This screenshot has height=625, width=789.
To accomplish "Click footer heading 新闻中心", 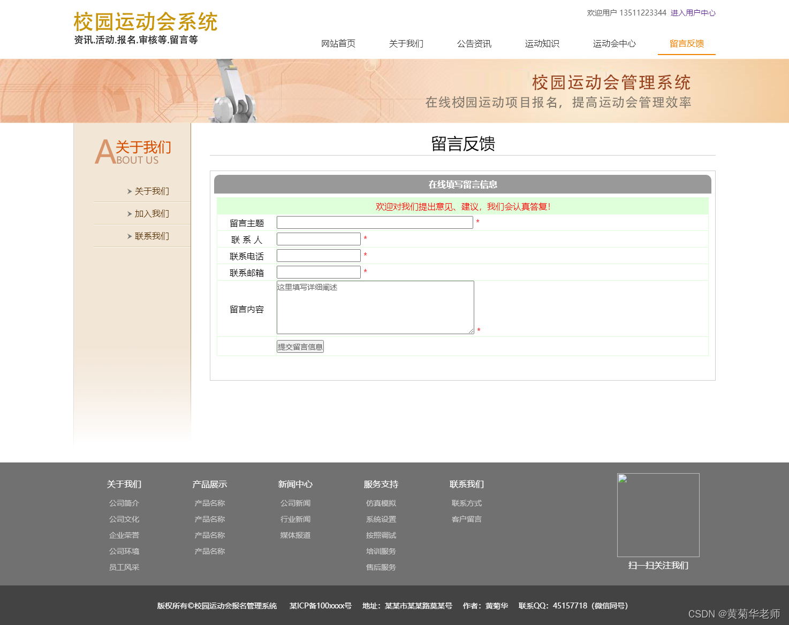I will pyautogui.click(x=295, y=484).
